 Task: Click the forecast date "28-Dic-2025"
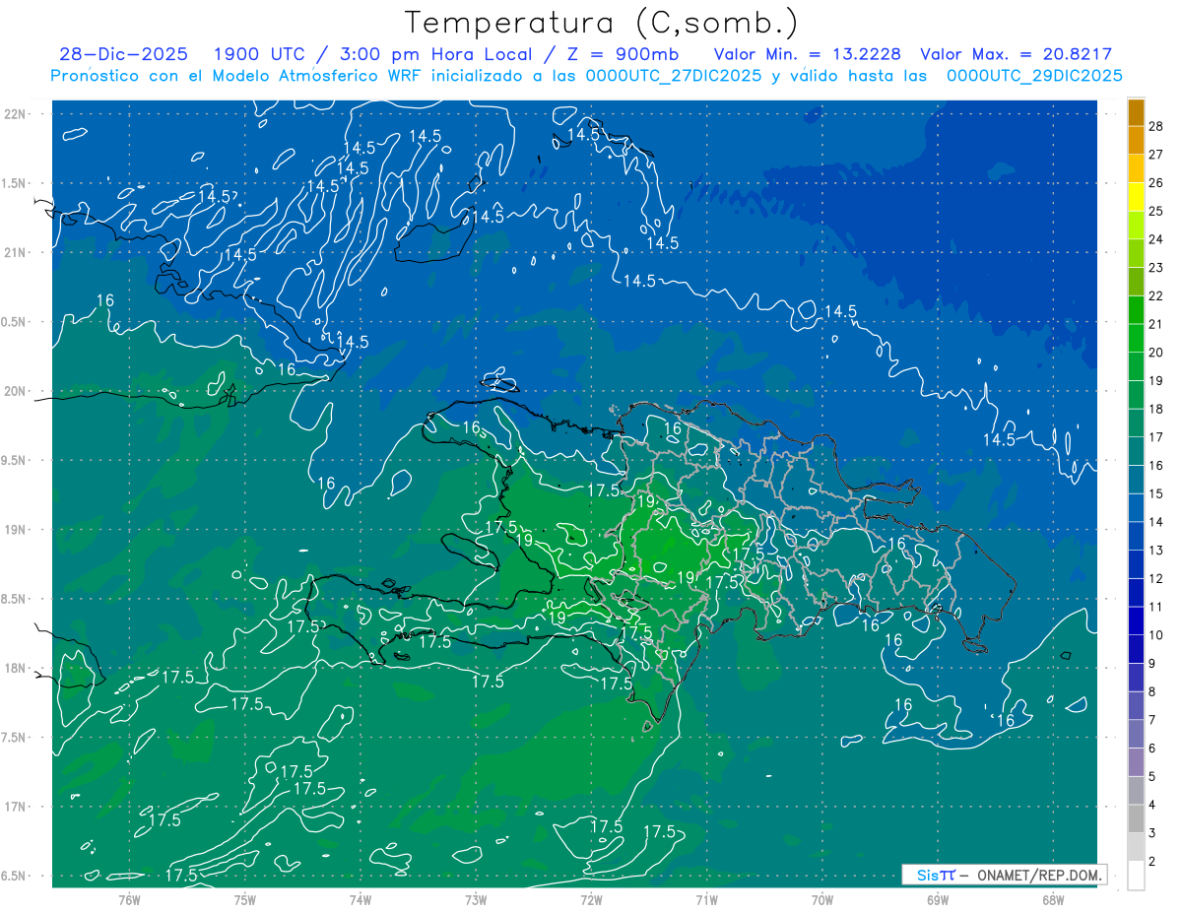(122, 55)
